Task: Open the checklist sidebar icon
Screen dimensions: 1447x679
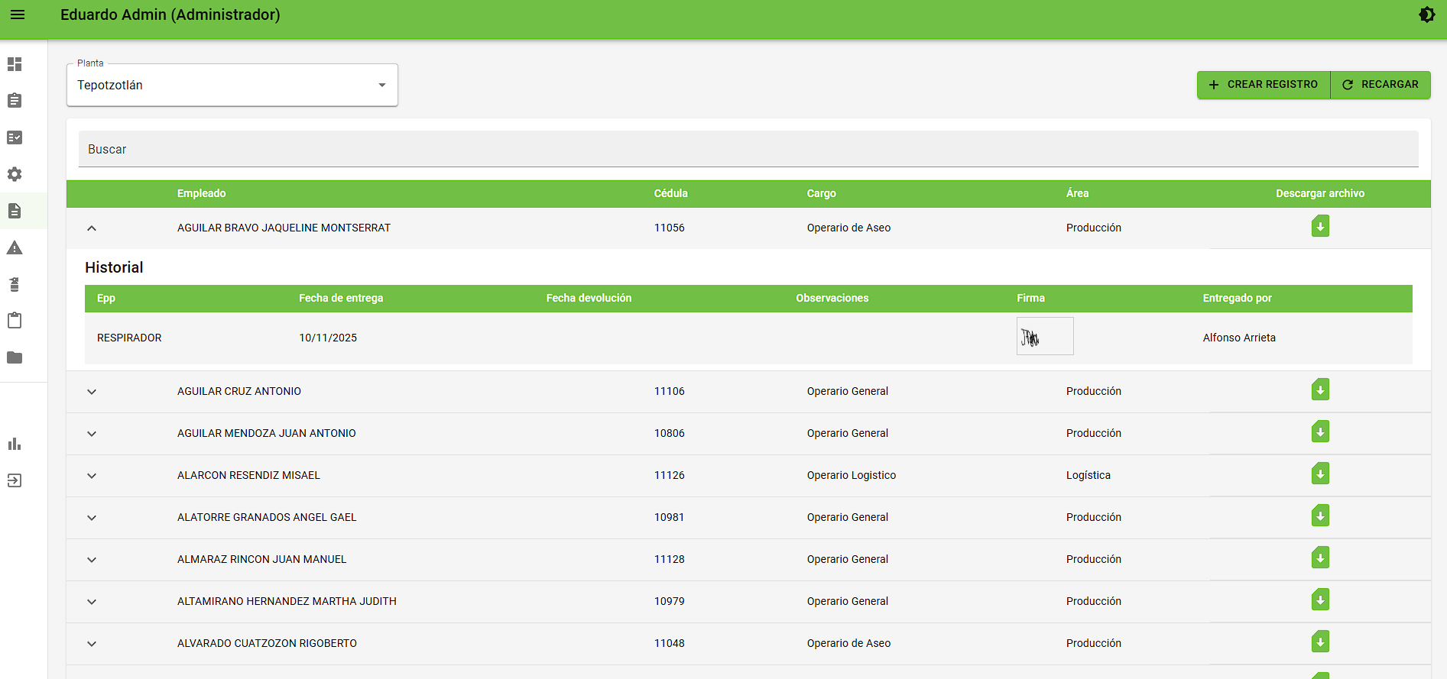Action: [x=15, y=137]
